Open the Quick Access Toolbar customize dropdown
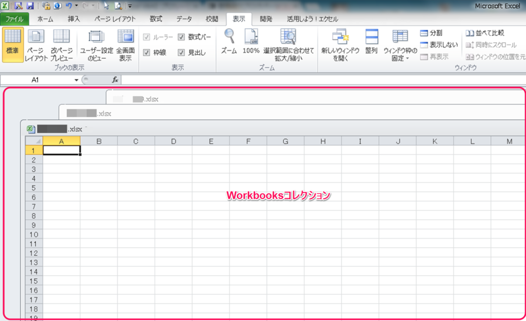 pos(130,6)
